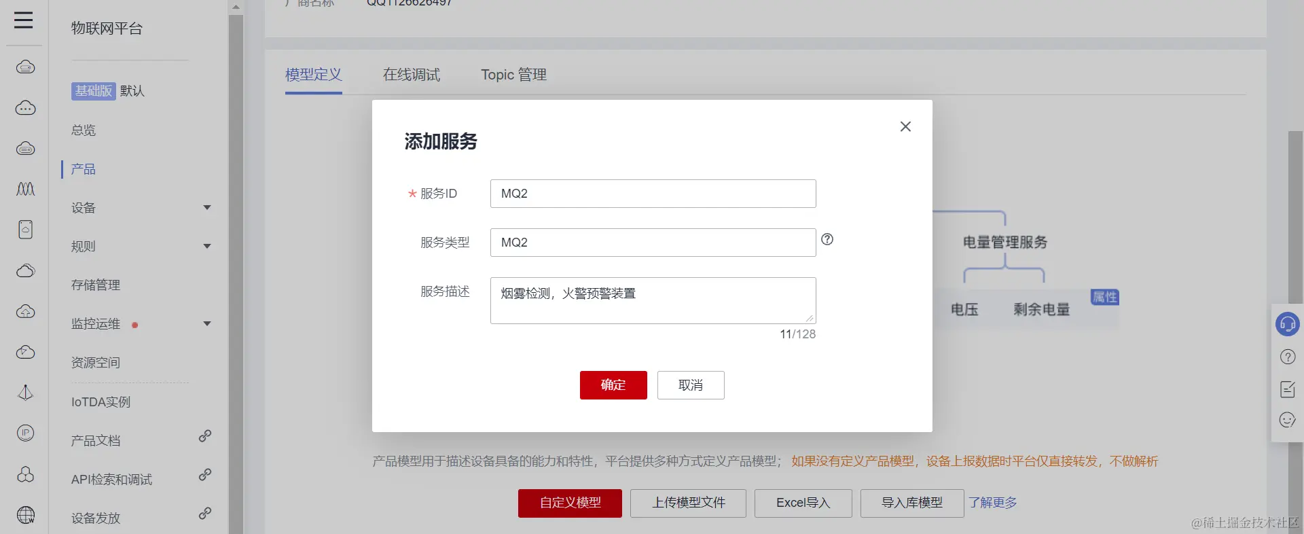The width and height of the screenshot is (1304, 534).
Task: Select 产品 in the side menu
Action: click(x=84, y=169)
